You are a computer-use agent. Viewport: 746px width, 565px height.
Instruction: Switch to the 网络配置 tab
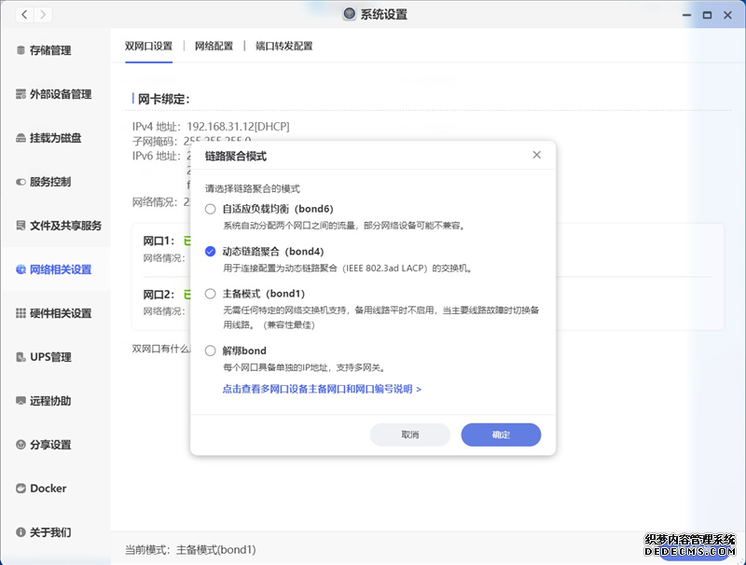(x=214, y=46)
